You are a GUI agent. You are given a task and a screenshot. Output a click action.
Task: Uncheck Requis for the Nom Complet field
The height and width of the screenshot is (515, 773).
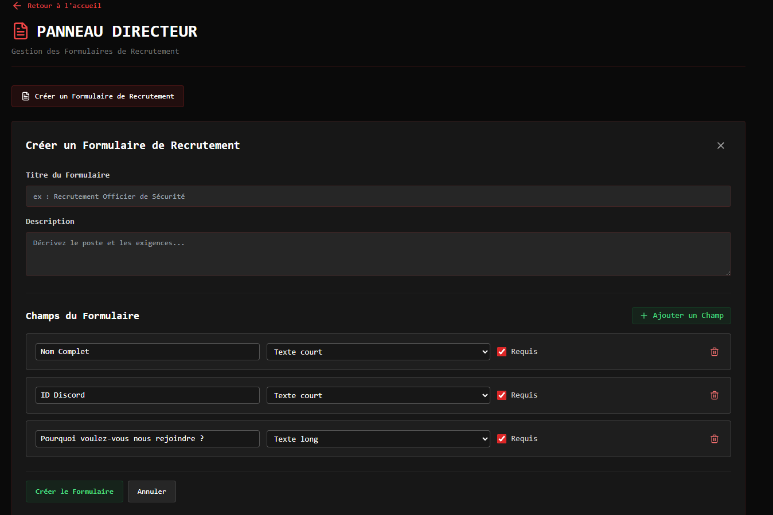coord(502,352)
